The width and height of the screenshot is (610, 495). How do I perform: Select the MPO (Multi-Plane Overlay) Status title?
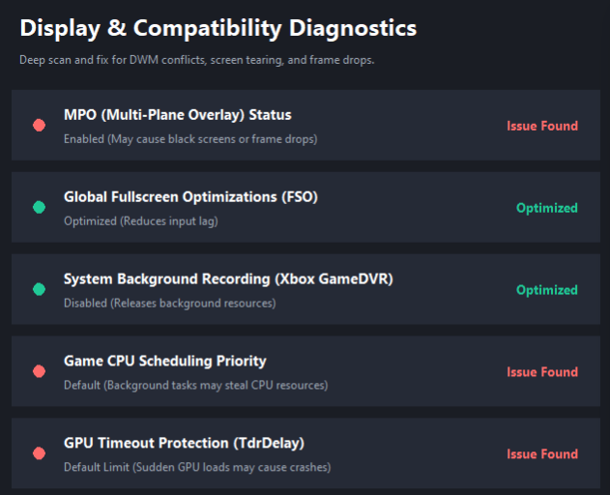[x=177, y=115]
